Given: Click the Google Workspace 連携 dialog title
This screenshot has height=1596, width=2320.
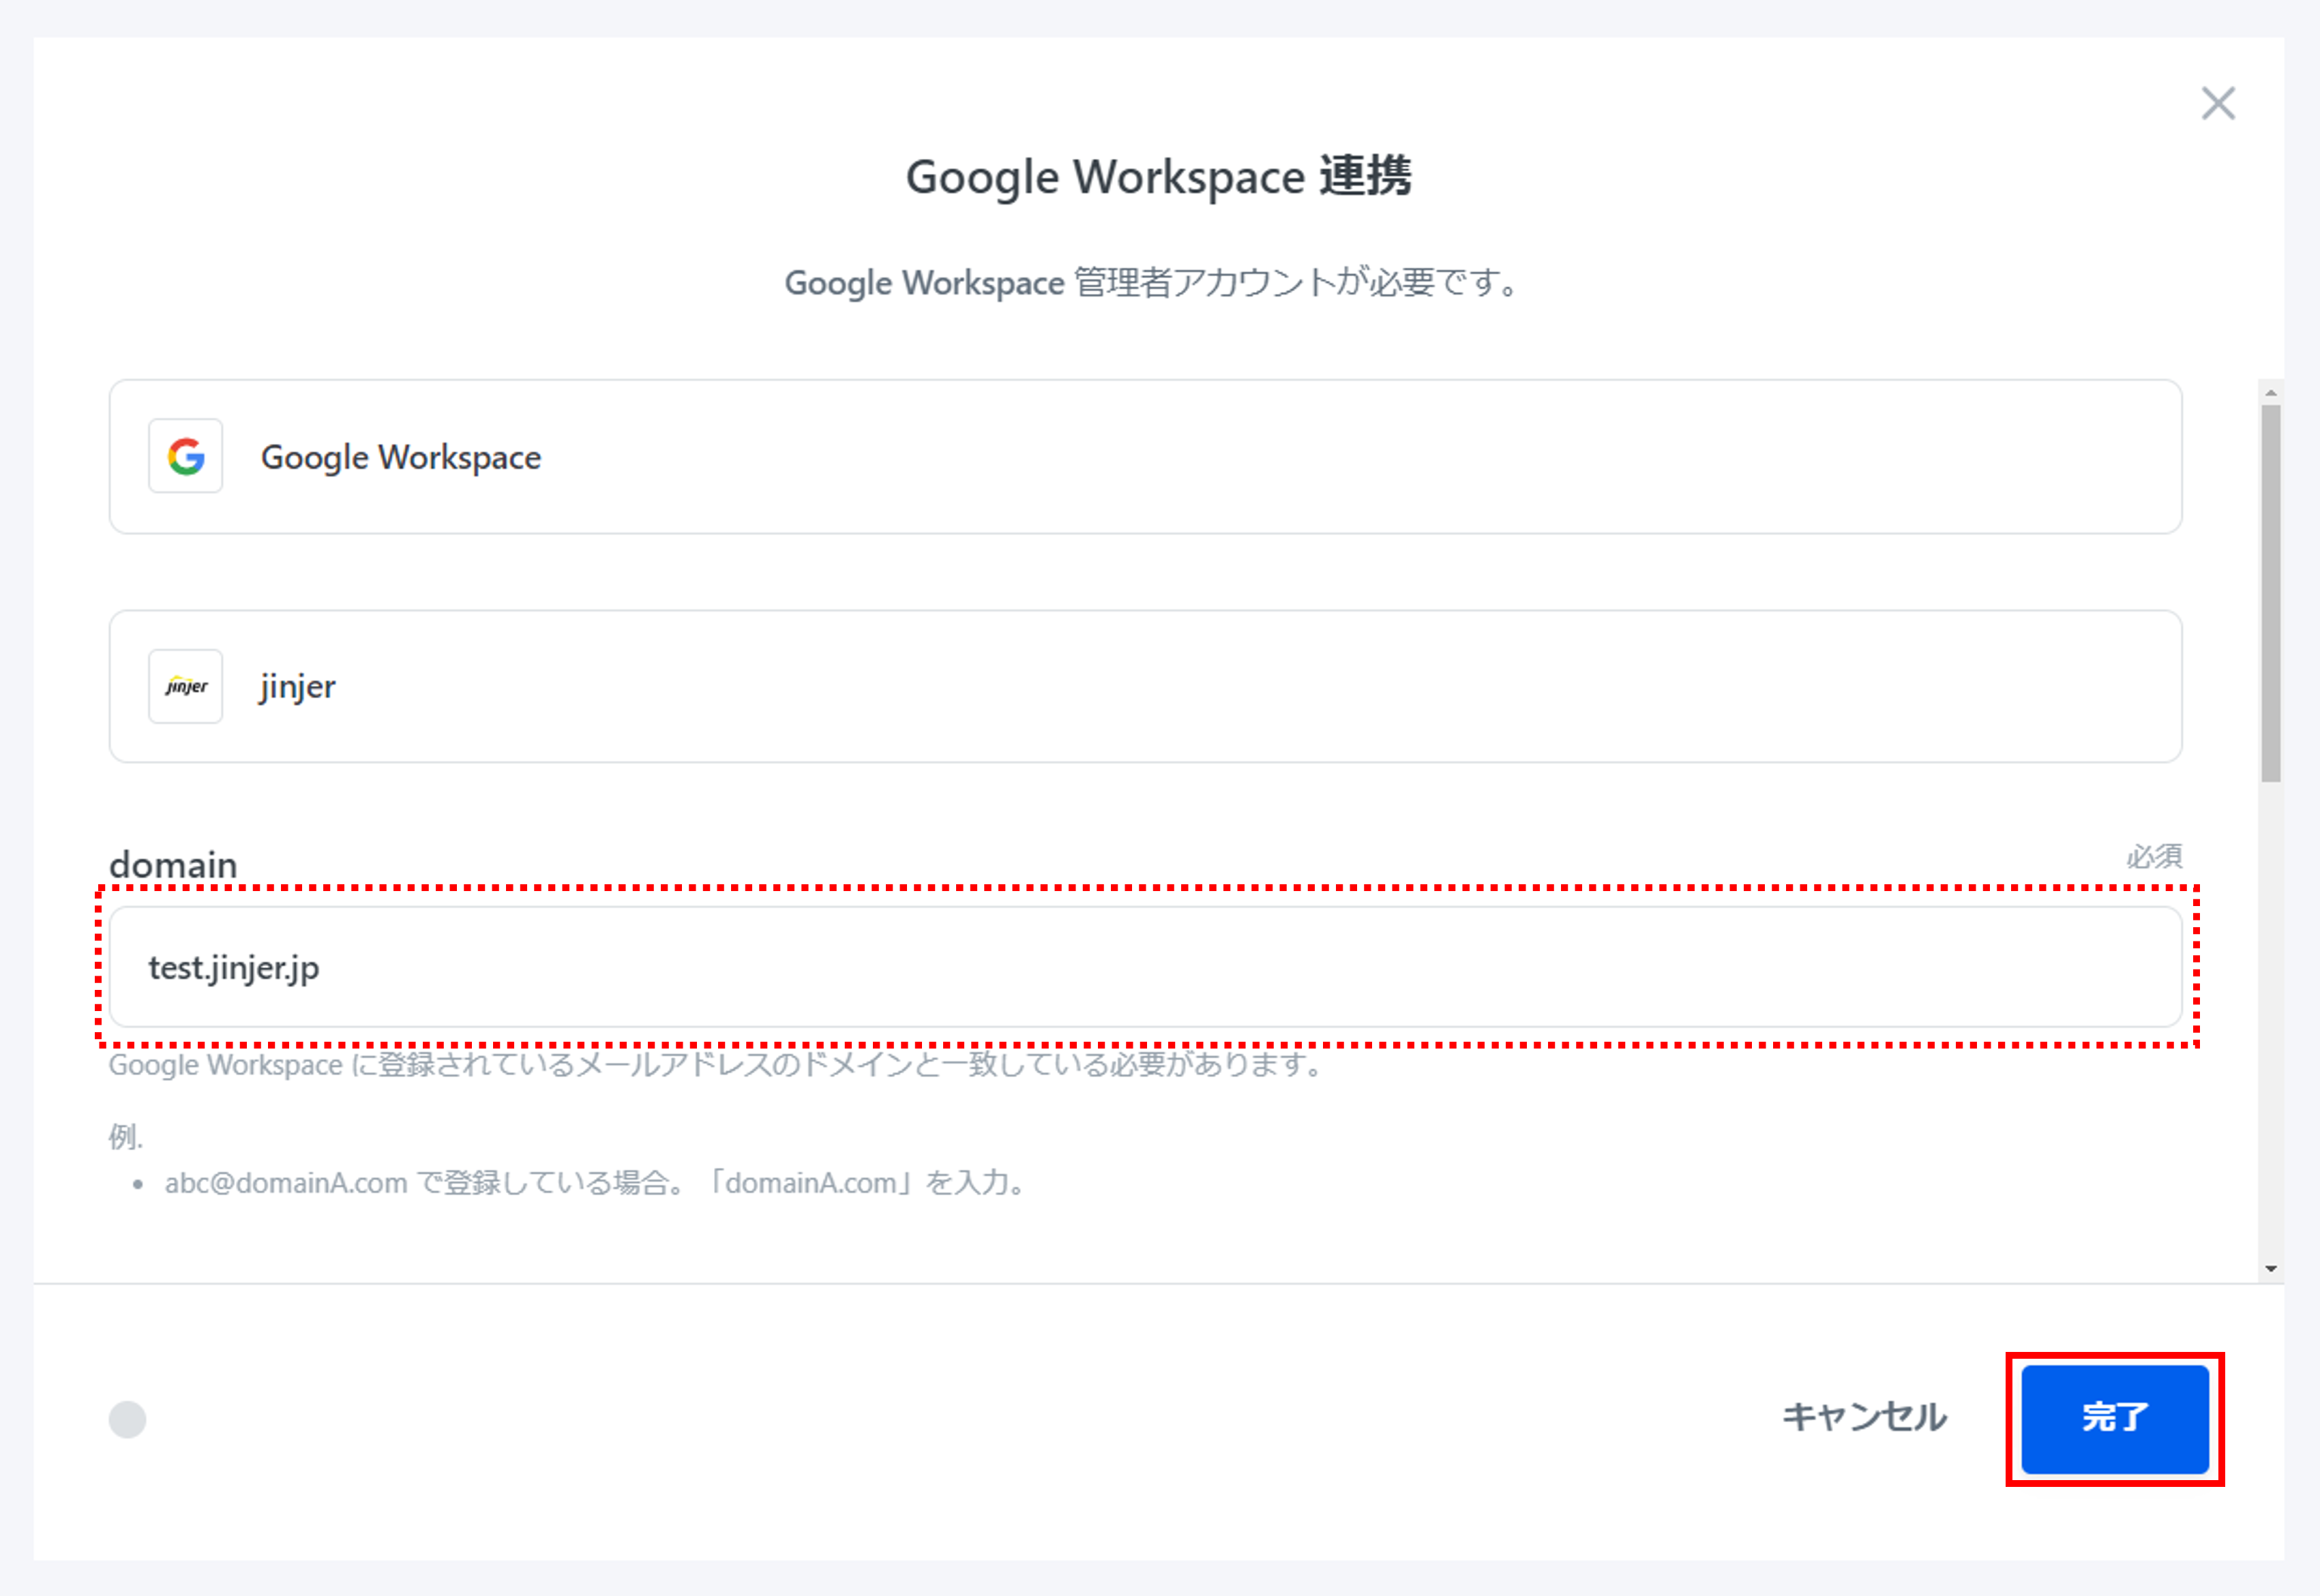Looking at the screenshot, I should 1160,178.
